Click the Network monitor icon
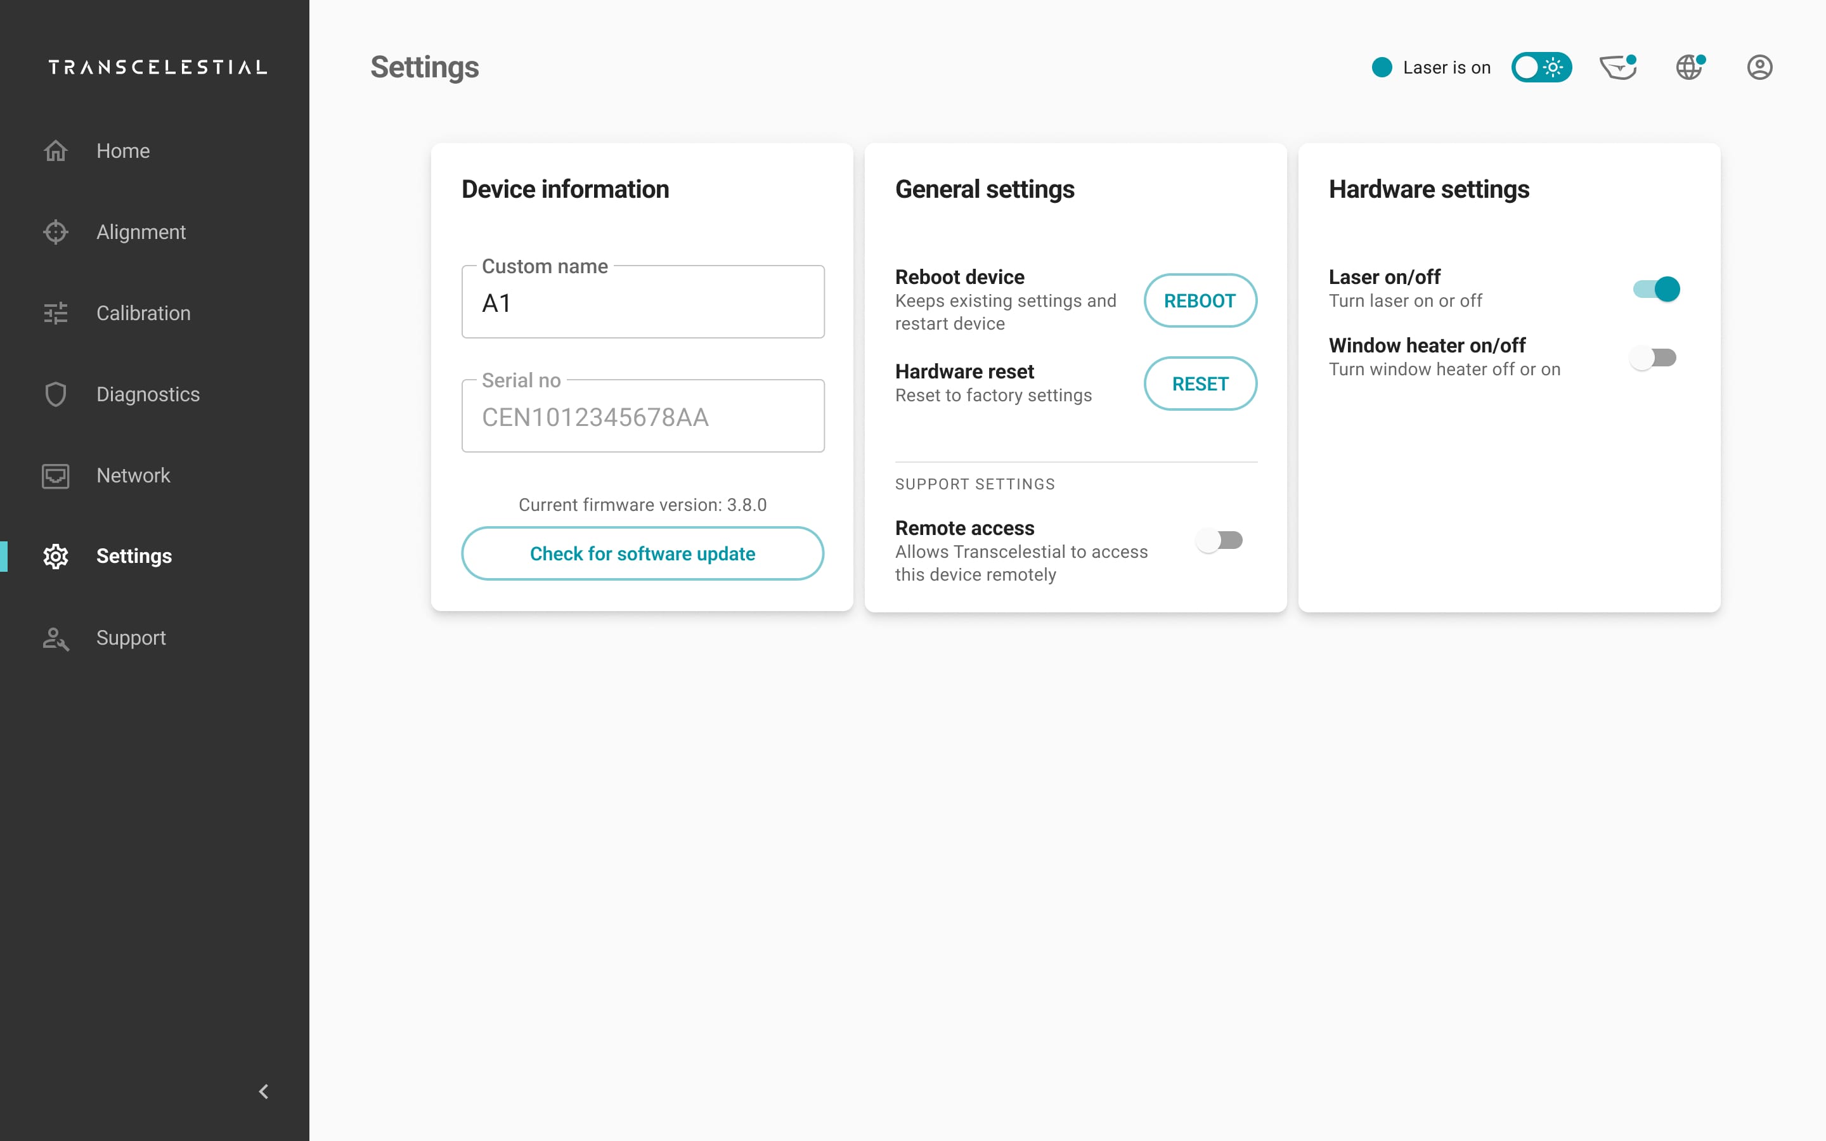Viewport: 1826px width, 1141px height. click(x=56, y=475)
